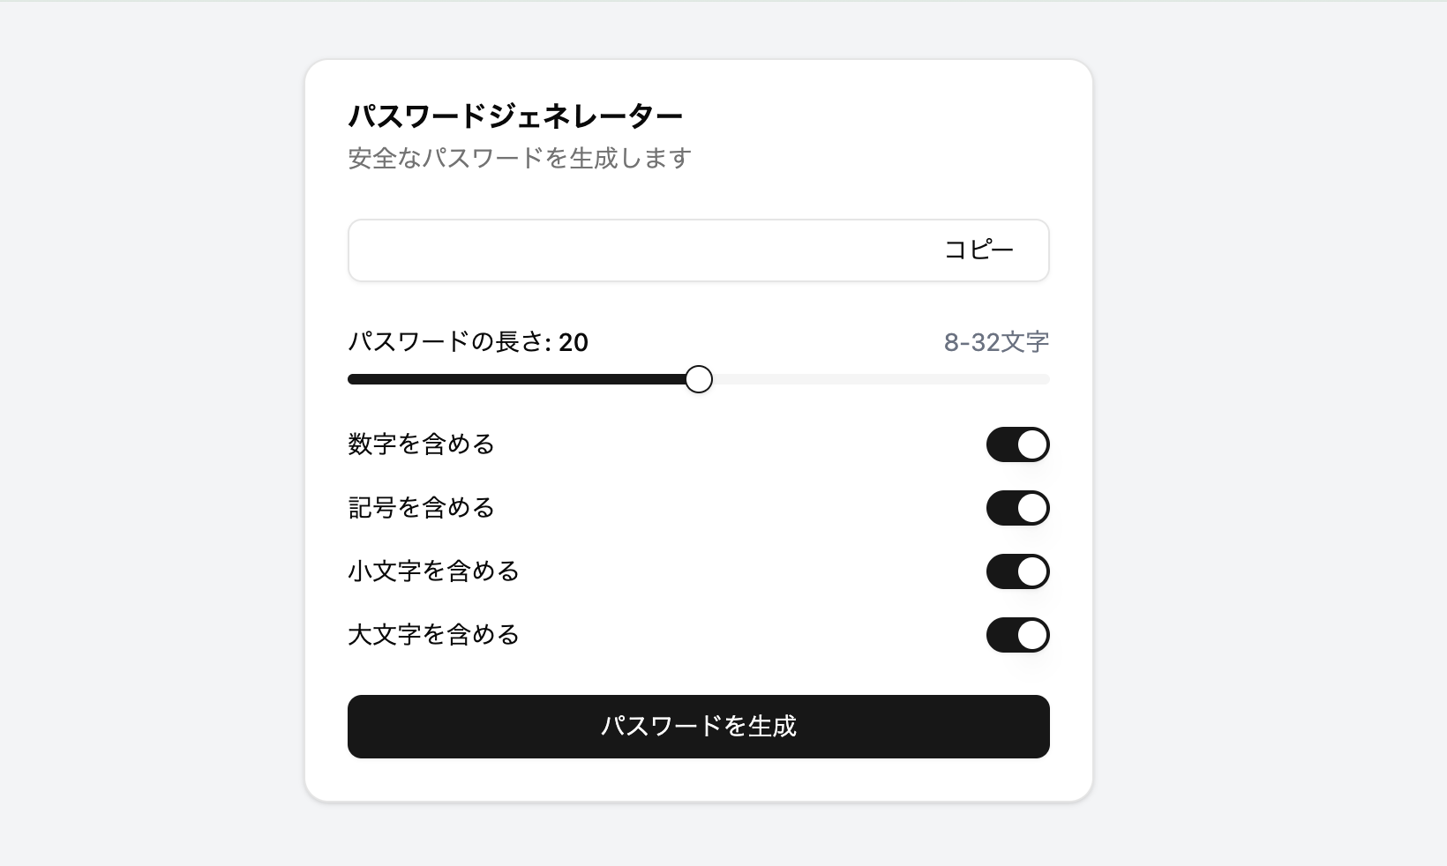The width and height of the screenshot is (1447, 866).
Task: Select the 小文字を含める text label
Action: (433, 571)
